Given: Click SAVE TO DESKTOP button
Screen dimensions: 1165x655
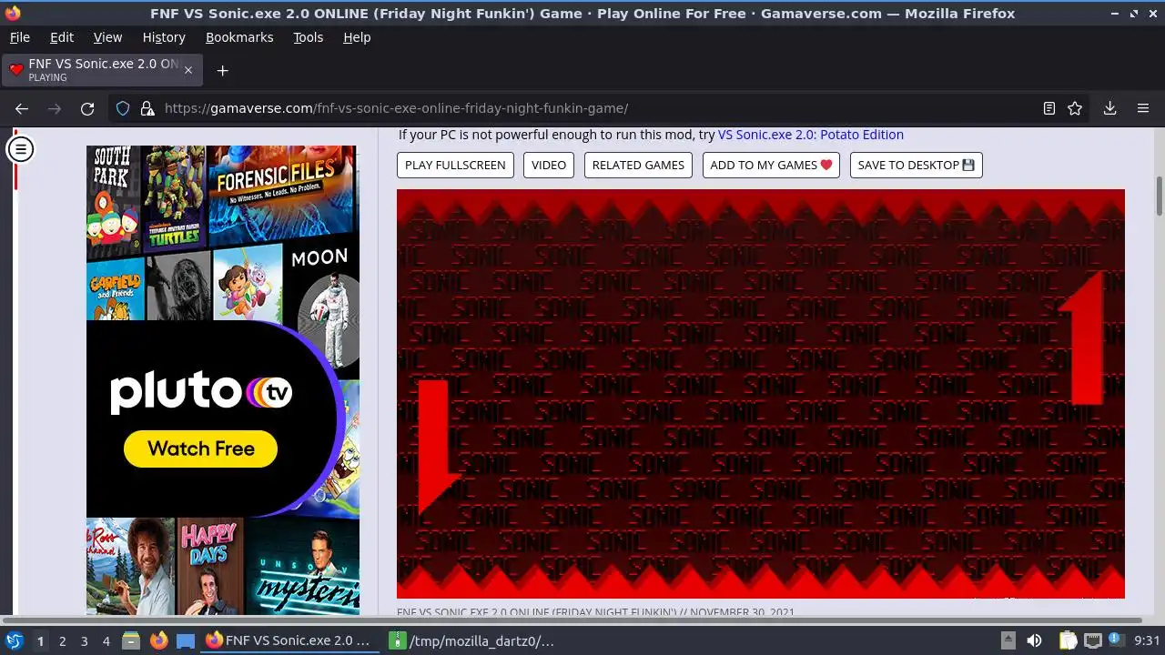Looking at the screenshot, I should click(x=916, y=165).
